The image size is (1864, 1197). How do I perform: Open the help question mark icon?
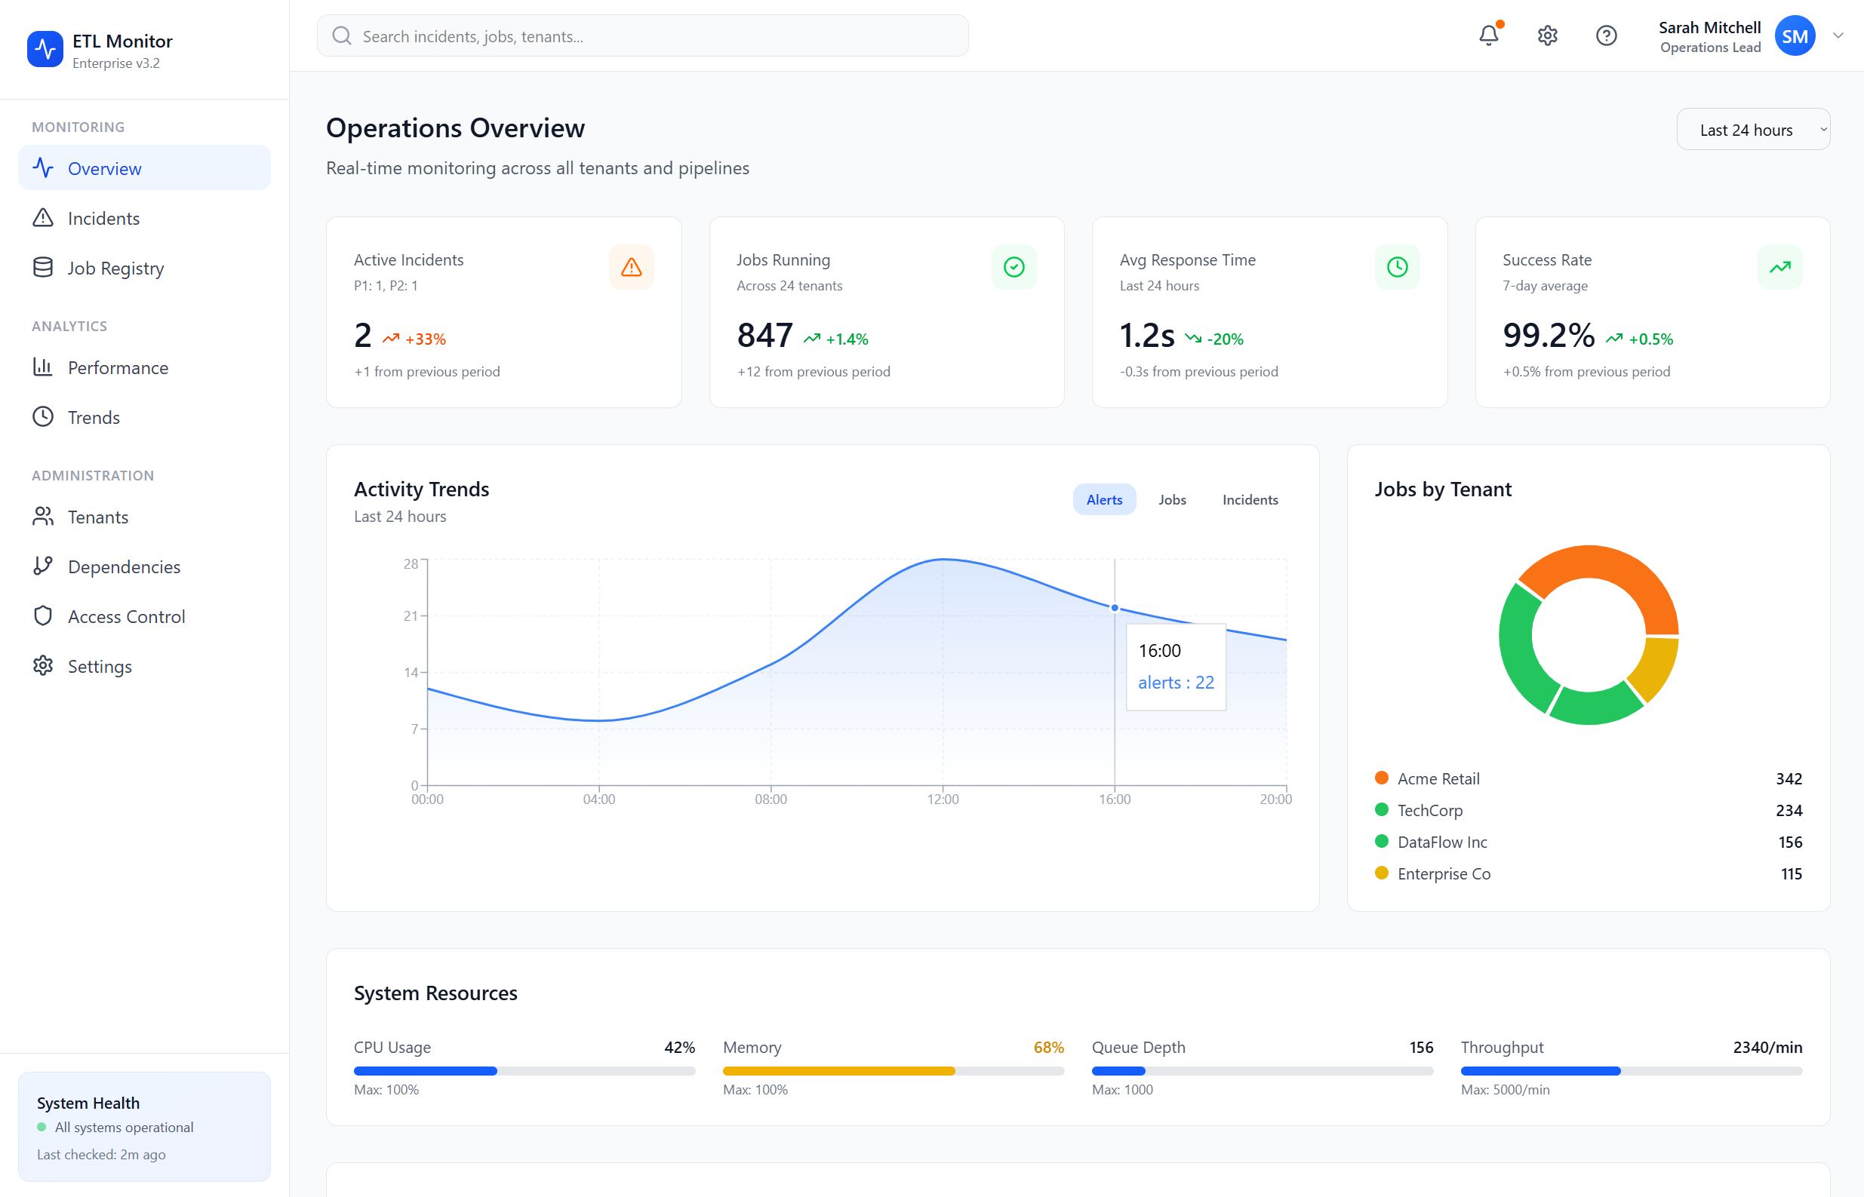point(1606,35)
